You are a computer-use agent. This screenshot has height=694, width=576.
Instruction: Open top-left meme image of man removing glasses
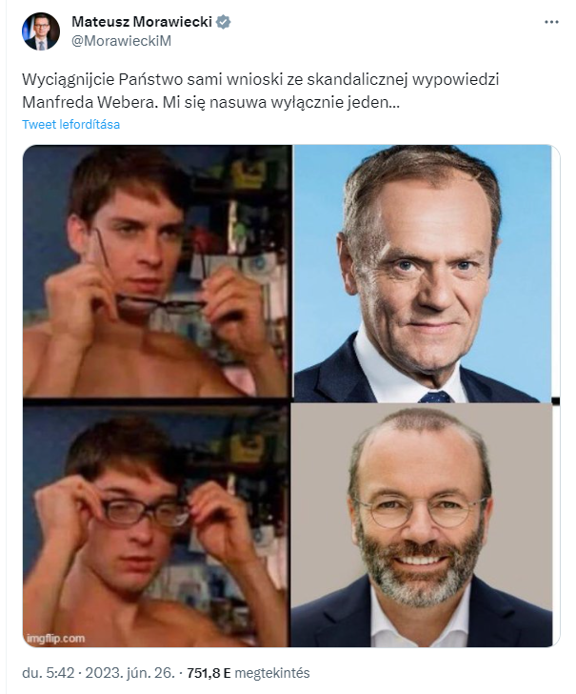[156, 271]
